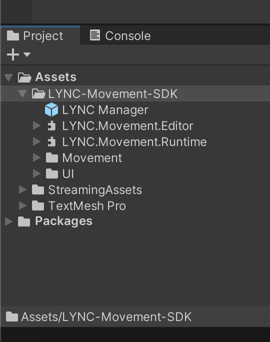270x342 pixels.
Task: Click the LYNC.Movement.Editor assembly puzzle icon
Action: click(51, 126)
